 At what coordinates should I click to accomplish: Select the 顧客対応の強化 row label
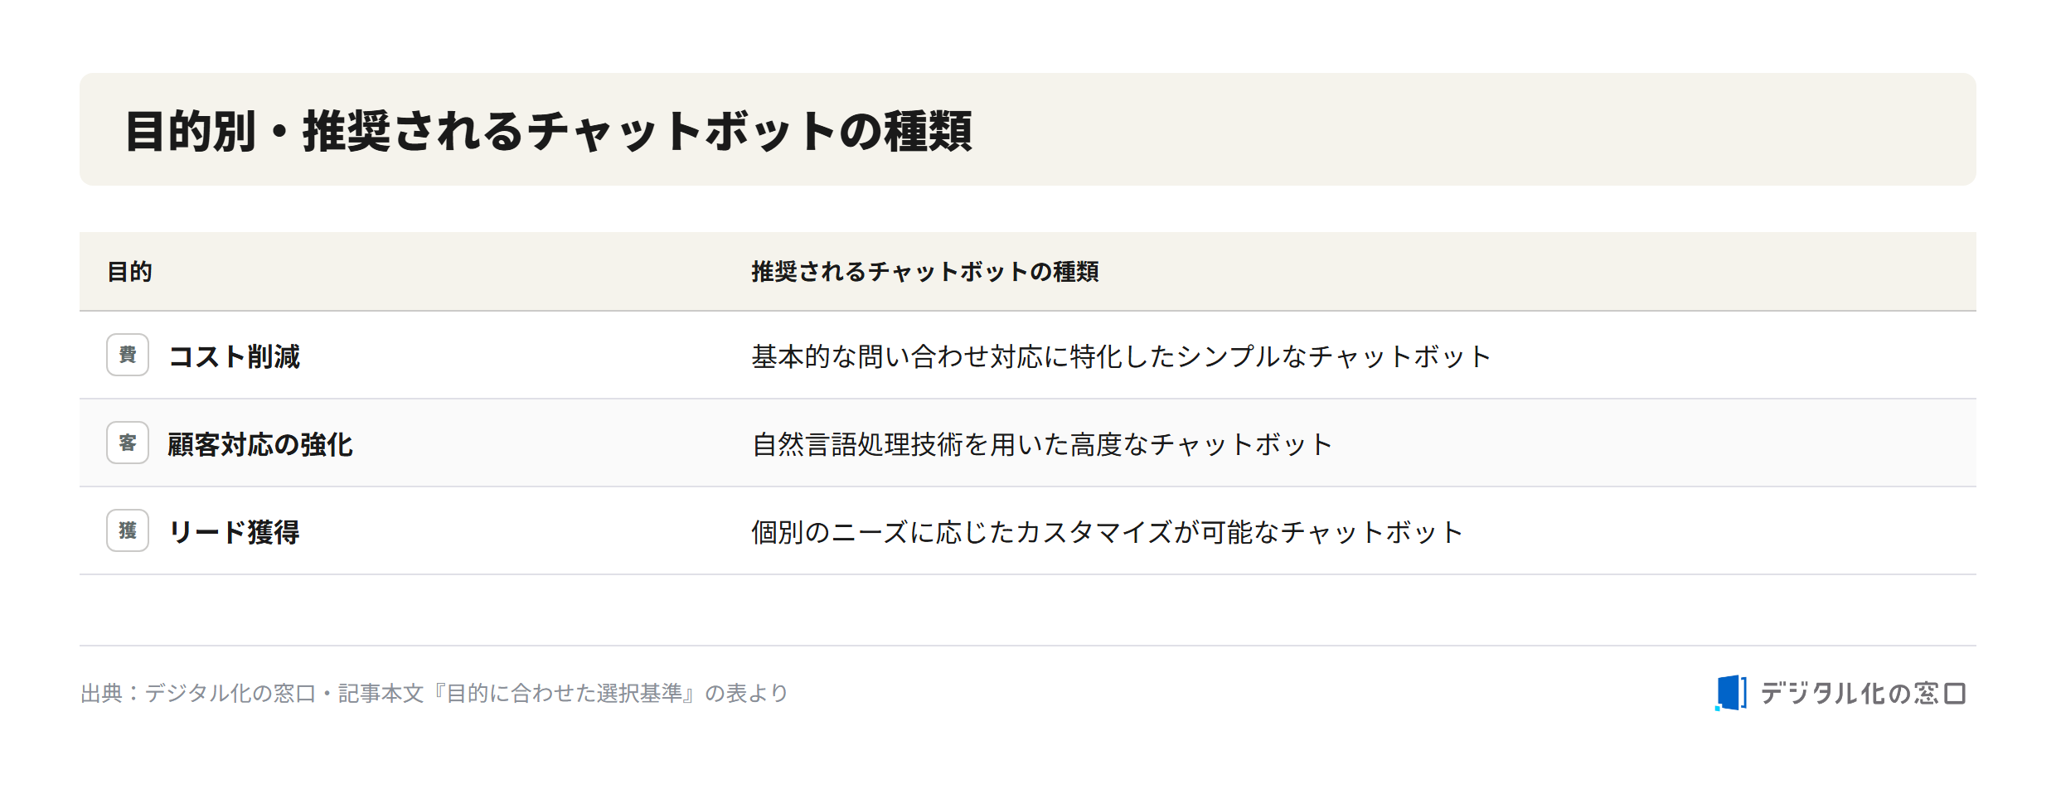[260, 444]
